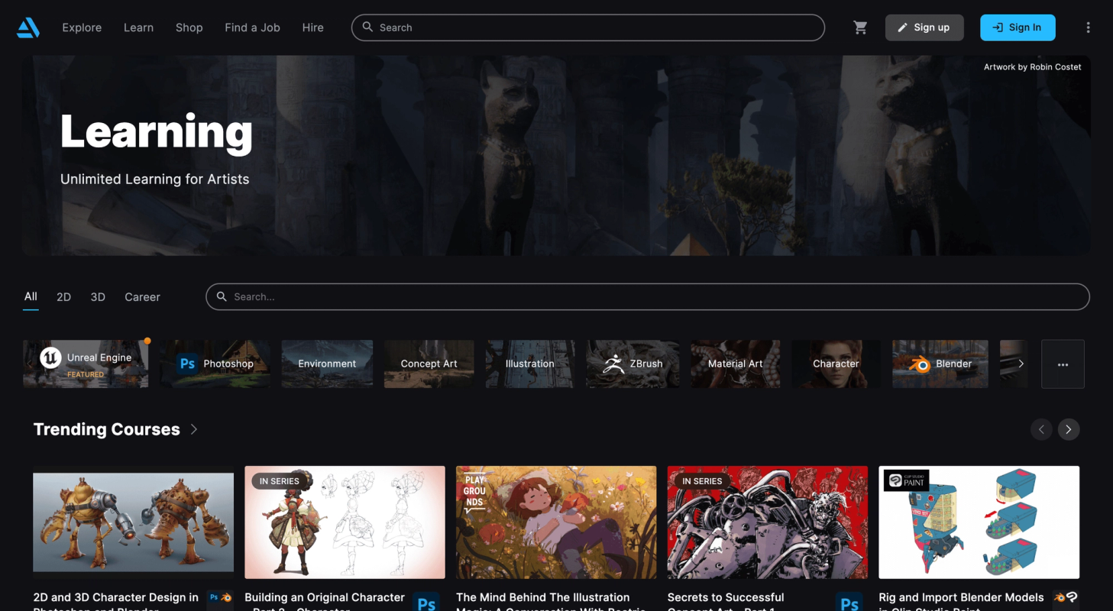
Task: Select the Photoshop Ps category tile
Action: (x=215, y=364)
